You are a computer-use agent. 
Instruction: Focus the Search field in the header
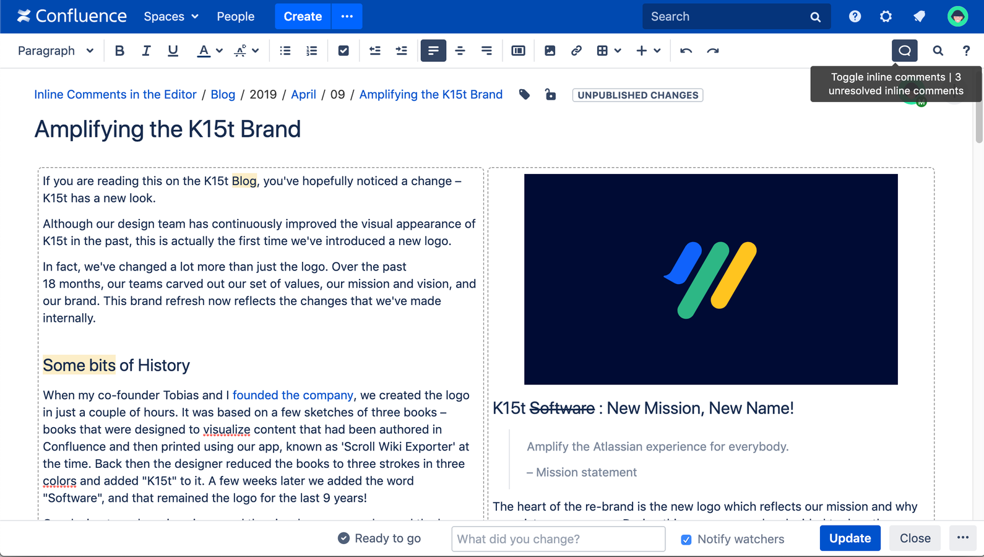tap(736, 17)
